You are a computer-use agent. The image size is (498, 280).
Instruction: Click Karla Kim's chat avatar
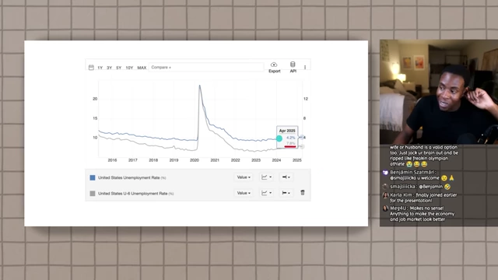point(385,195)
